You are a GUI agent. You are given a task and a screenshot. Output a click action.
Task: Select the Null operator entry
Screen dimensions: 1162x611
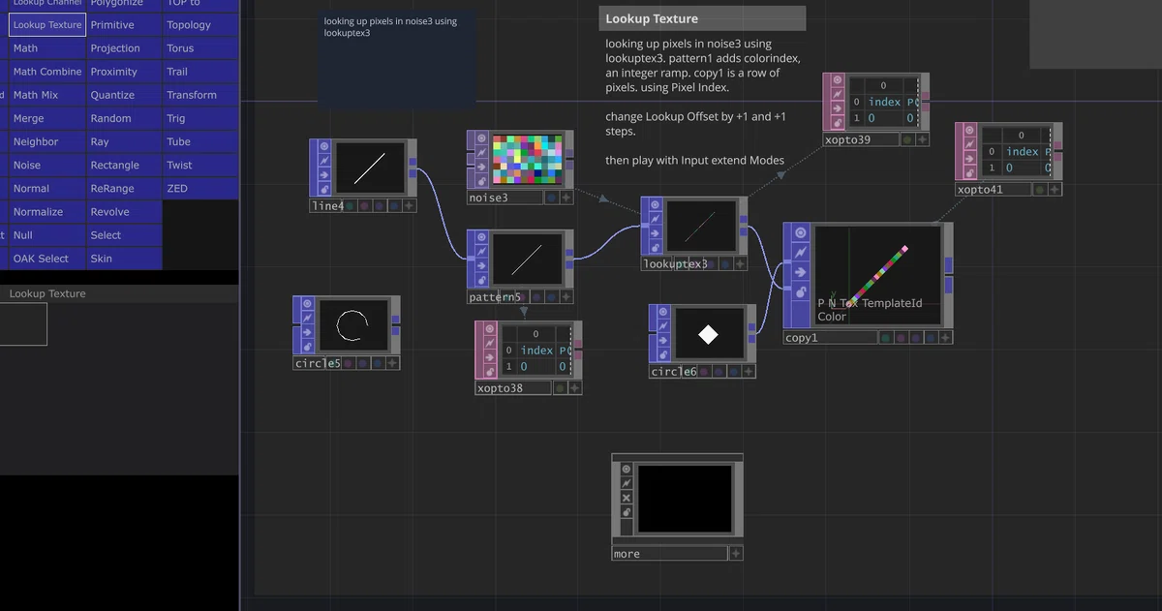[47, 235]
